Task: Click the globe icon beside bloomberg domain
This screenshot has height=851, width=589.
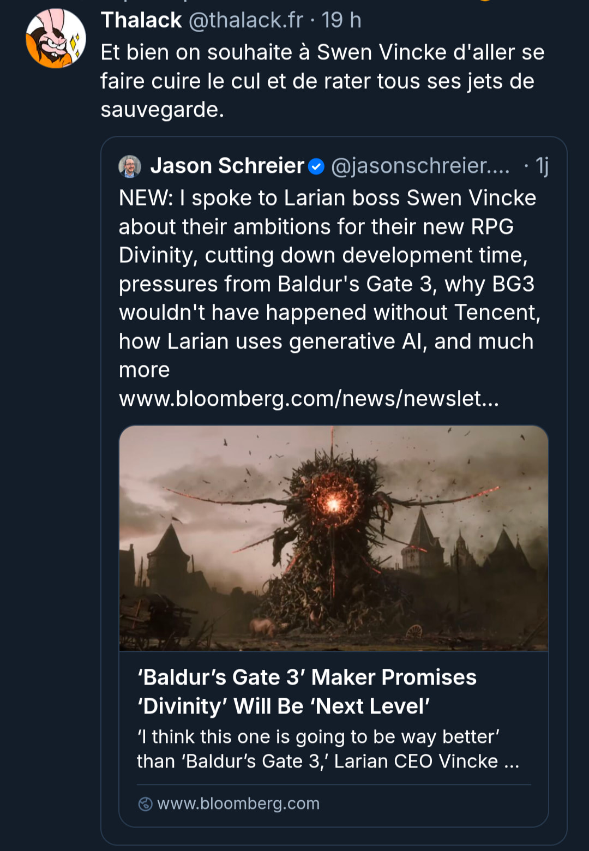Action: [145, 804]
